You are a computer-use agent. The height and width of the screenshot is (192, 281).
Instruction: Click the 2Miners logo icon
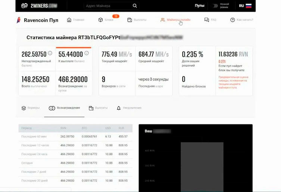[25, 6]
